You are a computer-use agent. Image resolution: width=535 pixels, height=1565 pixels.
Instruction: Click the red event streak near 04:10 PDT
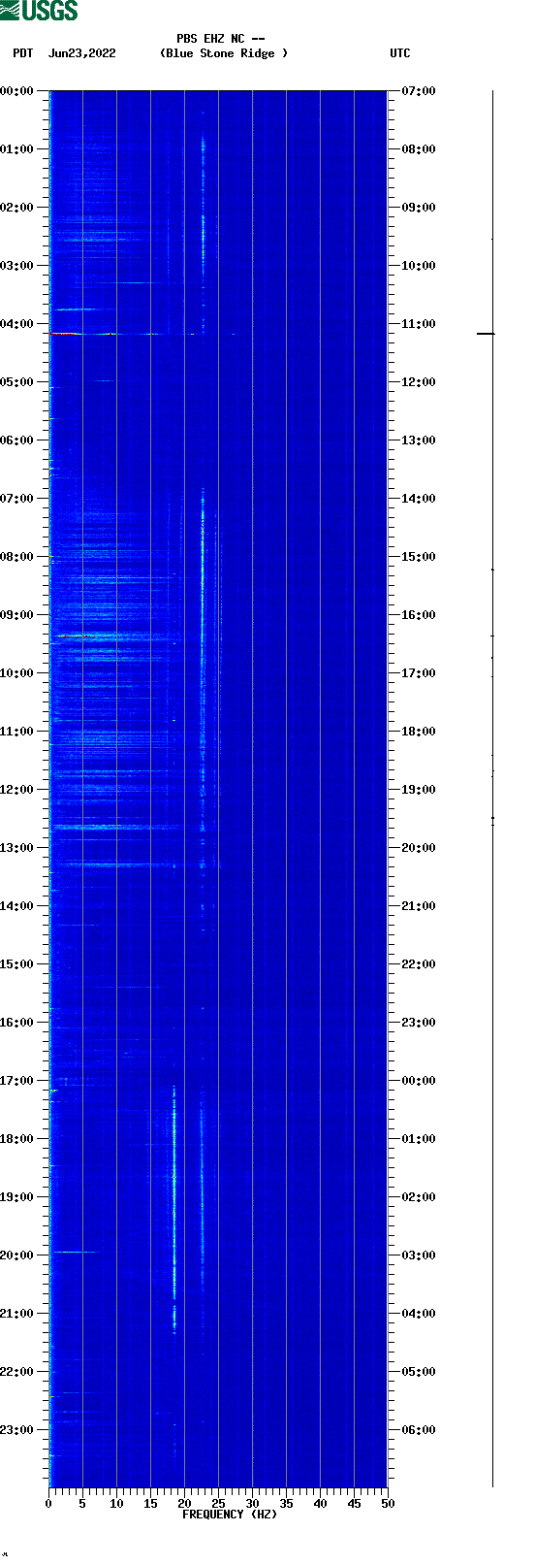point(64,334)
